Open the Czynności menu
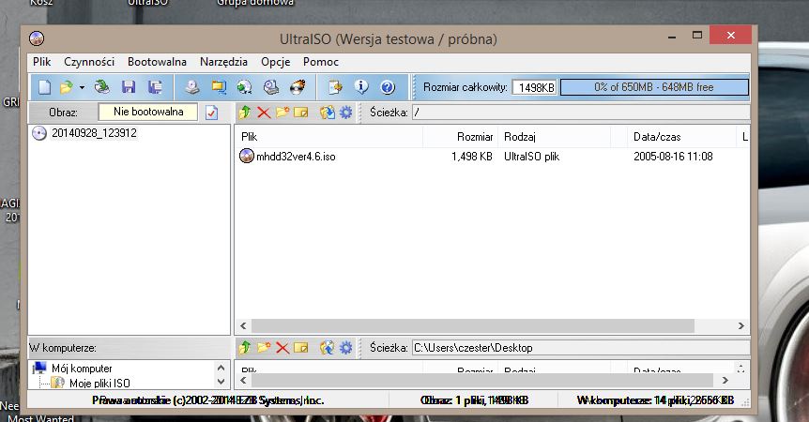 coord(89,62)
